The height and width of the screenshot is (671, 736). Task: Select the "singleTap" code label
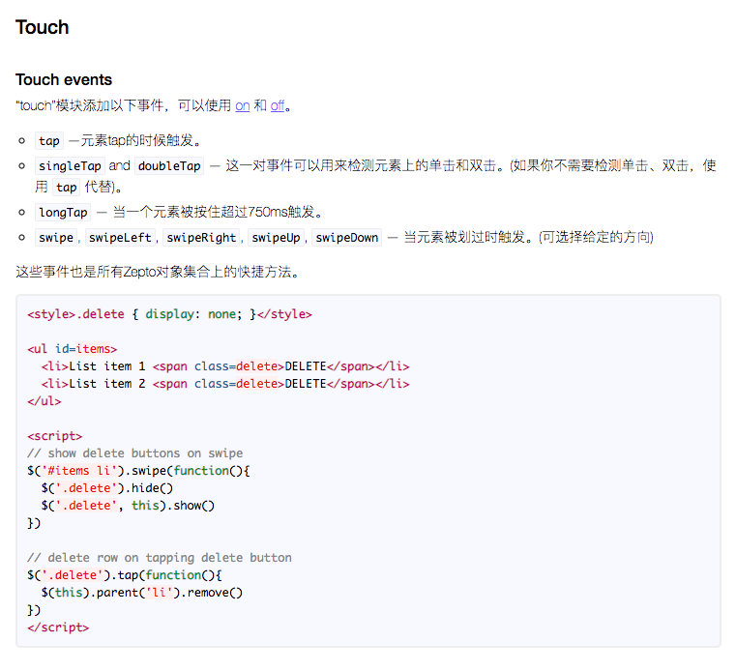[x=70, y=165]
